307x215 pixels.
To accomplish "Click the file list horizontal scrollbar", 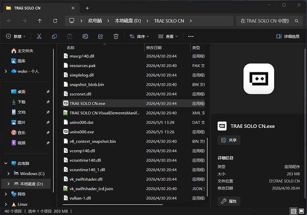I will 113,205.
